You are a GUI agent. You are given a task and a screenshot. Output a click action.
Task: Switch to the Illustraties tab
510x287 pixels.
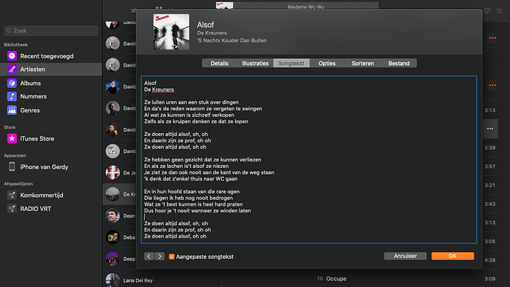255,63
